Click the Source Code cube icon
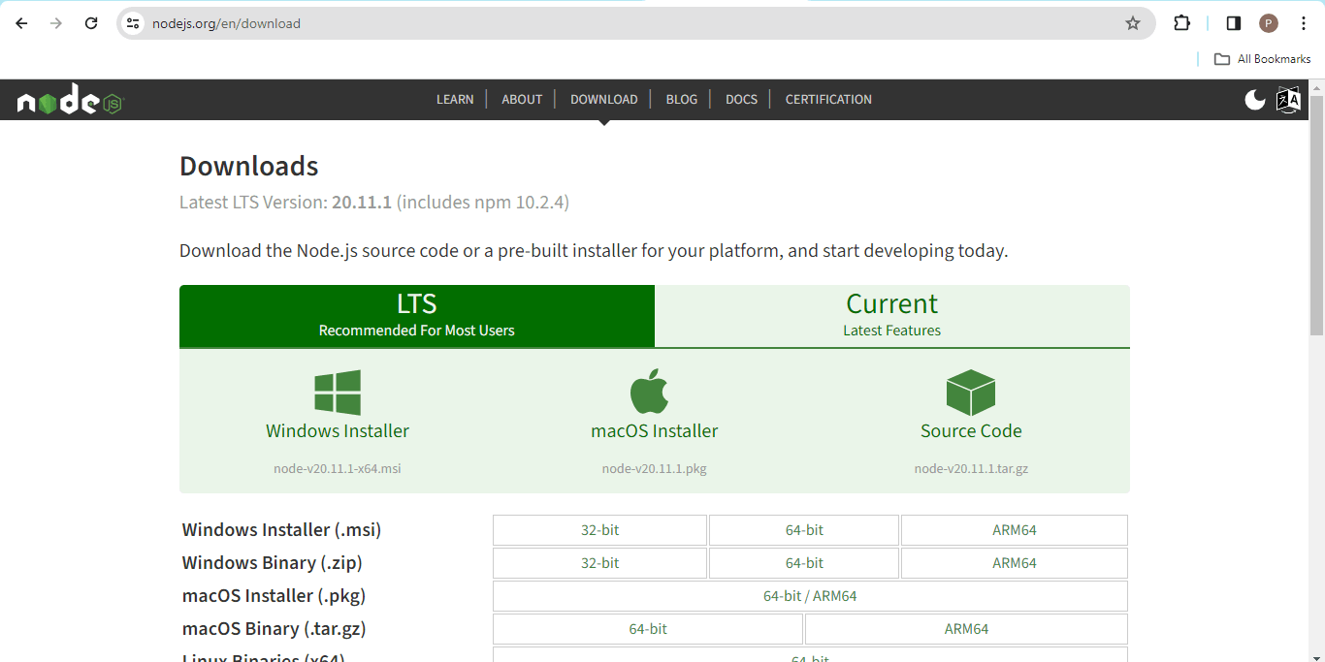Image resolution: width=1325 pixels, height=662 pixels. pos(971,393)
